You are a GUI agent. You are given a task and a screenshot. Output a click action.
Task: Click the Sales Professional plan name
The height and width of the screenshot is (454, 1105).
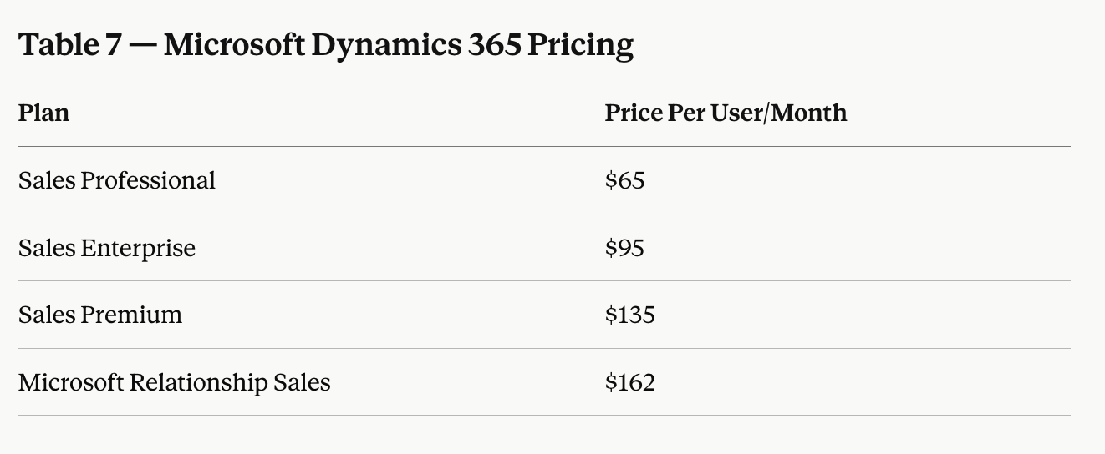(117, 180)
